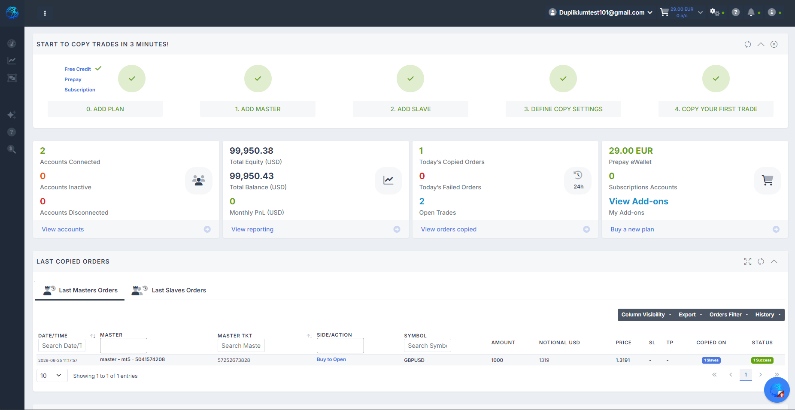The height and width of the screenshot is (410, 795).
Task: Open the account email dropdown
Action: pyautogui.click(x=601, y=12)
